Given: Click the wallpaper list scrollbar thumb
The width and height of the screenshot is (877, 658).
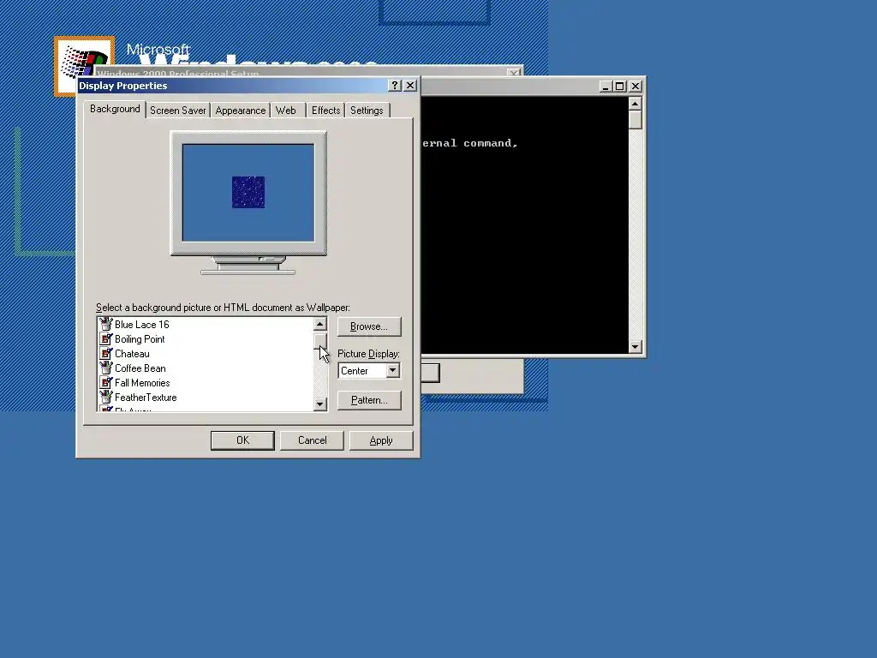Looking at the screenshot, I should point(320,340).
